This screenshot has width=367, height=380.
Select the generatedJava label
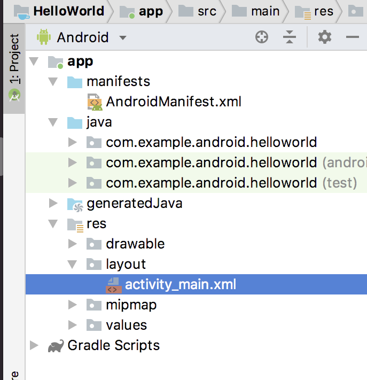click(x=135, y=203)
